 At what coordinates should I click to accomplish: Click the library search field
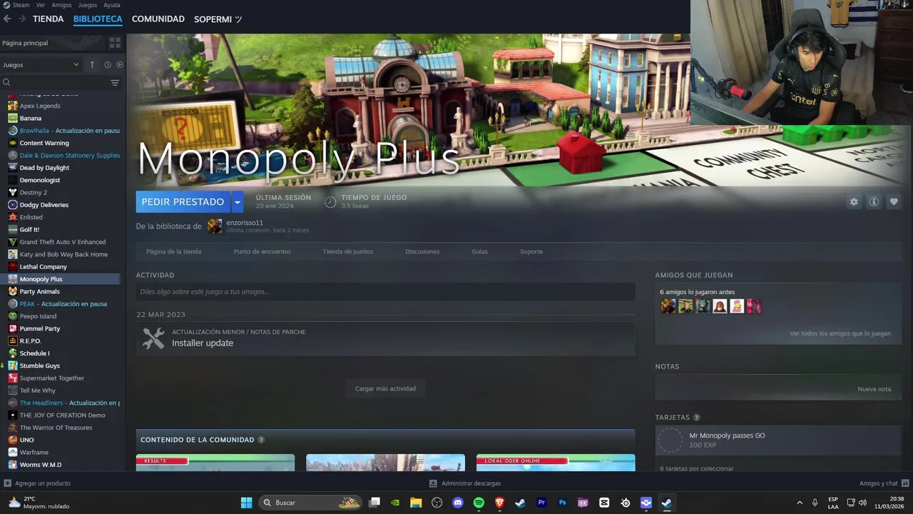pyautogui.click(x=53, y=83)
